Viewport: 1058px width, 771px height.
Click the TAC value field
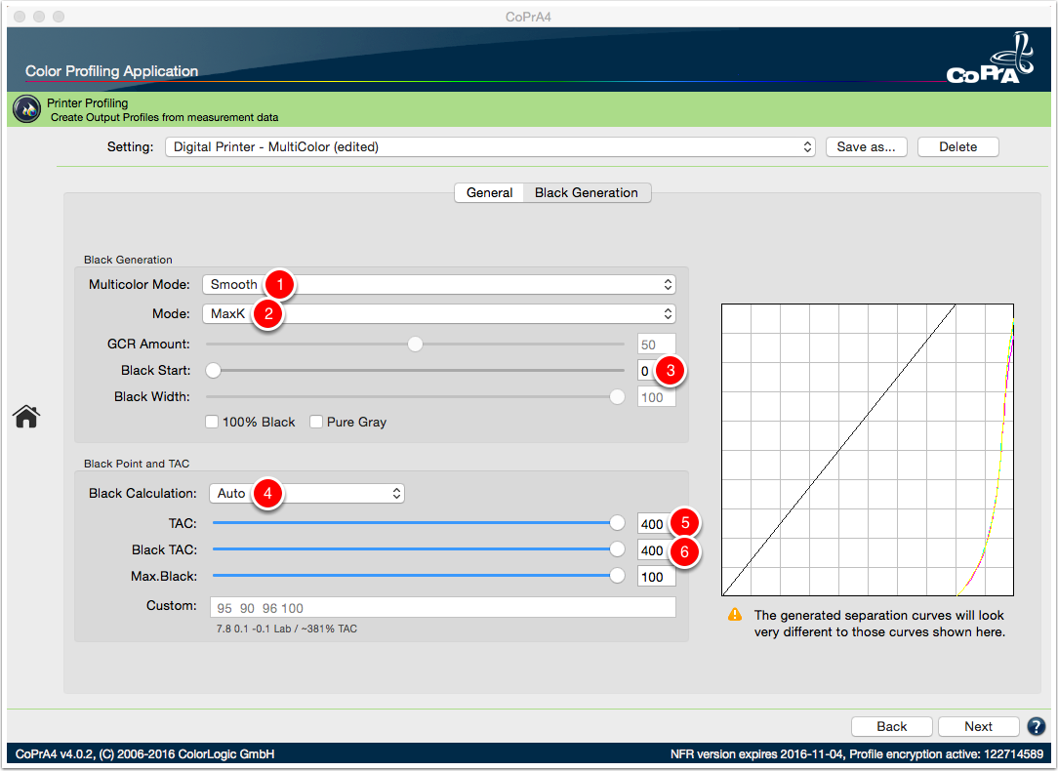click(652, 524)
